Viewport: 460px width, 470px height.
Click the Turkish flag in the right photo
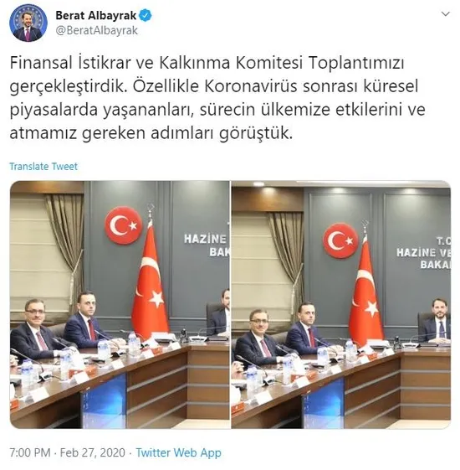click(x=366, y=295)
